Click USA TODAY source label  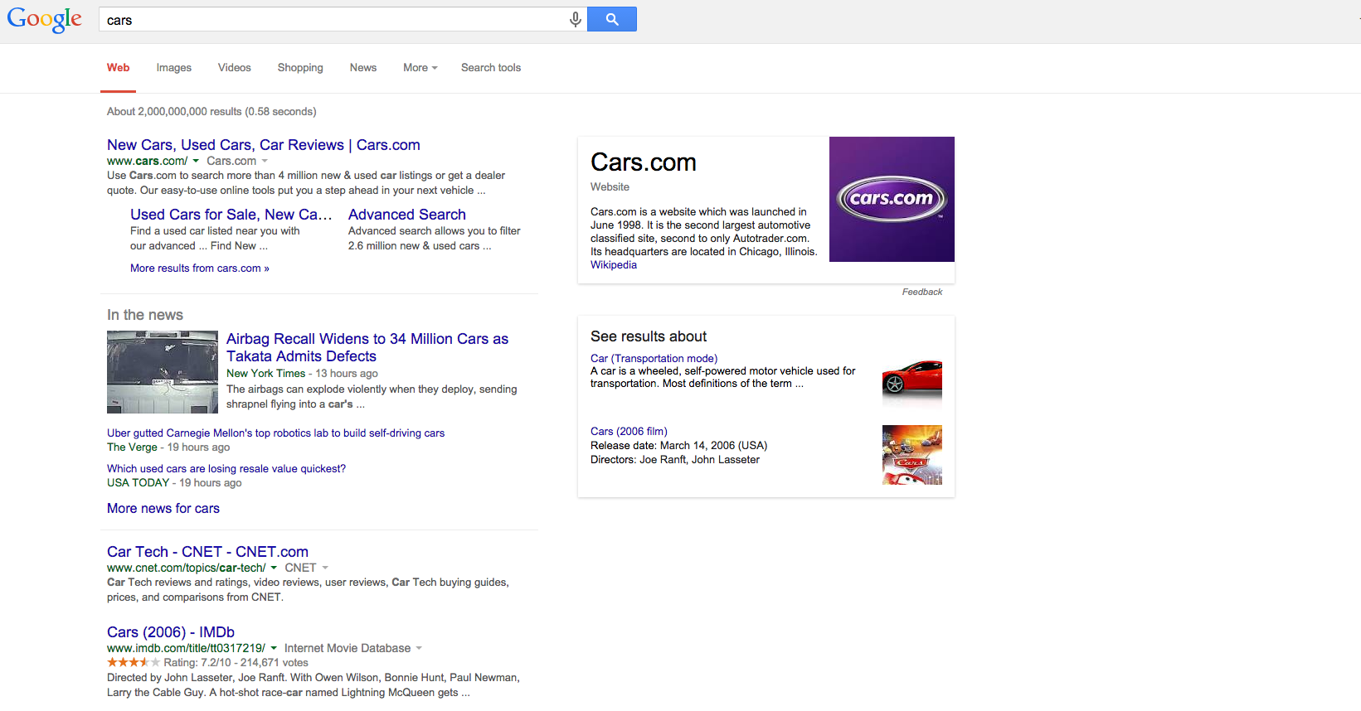point(138,483)
